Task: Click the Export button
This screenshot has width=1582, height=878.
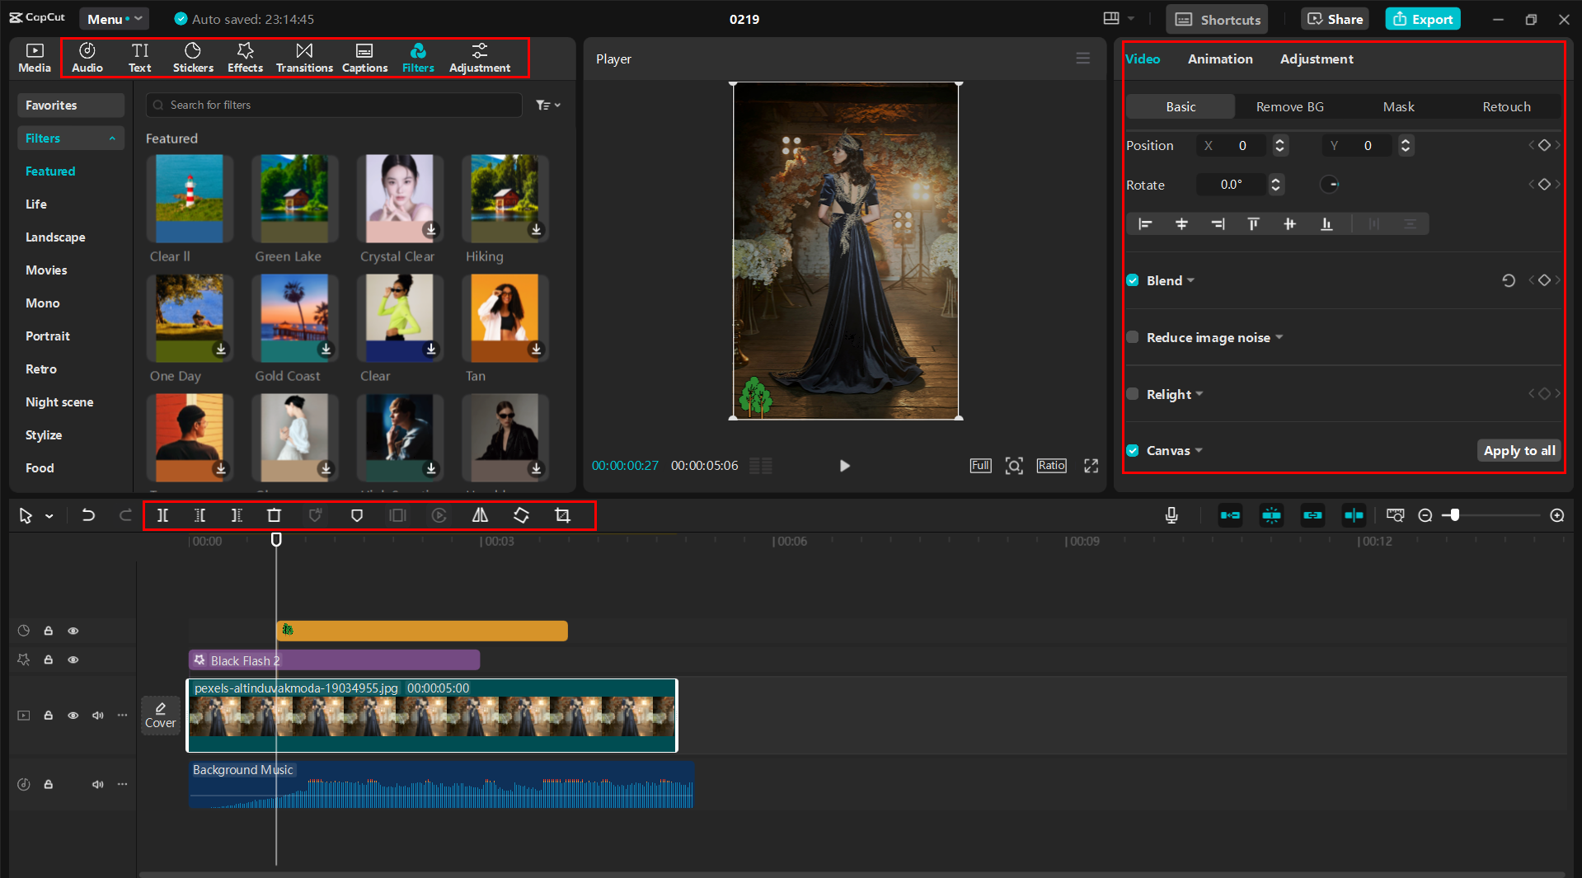Action: (x=1423, y=19)
